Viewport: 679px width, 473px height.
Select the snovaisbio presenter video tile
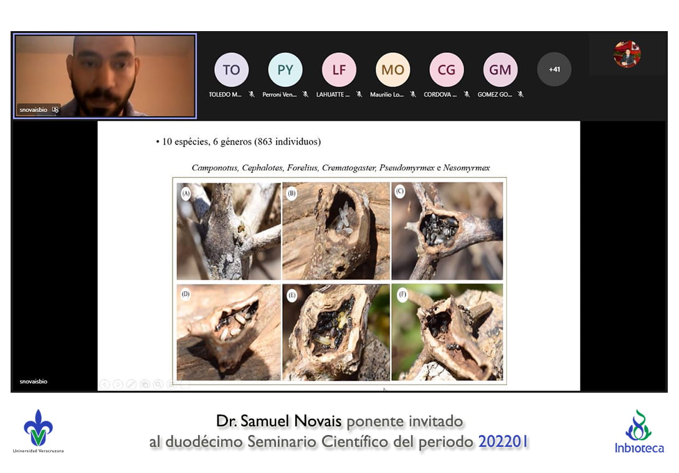[x=105, y=76]
